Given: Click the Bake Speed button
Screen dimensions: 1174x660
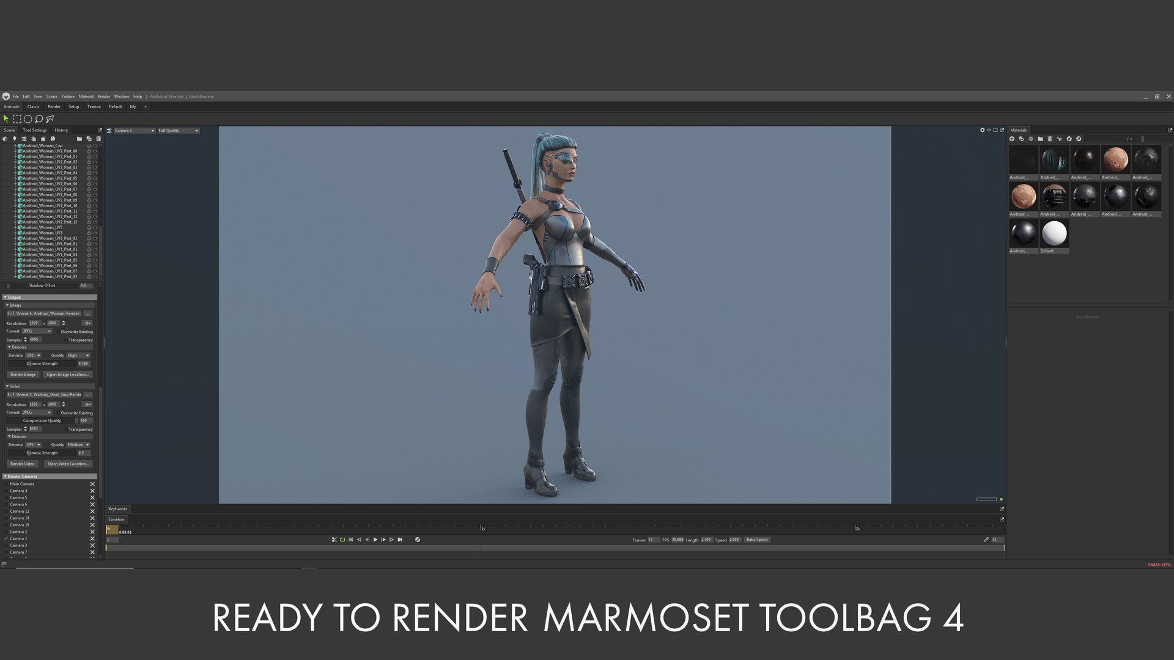Looking at the screenshot, I should 757,540.
